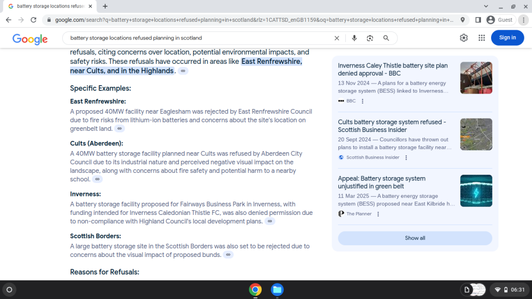Viewport: 532px width, 299px height.
Task: Open the tab search dropdown arrow
Action: click(486, 6)
